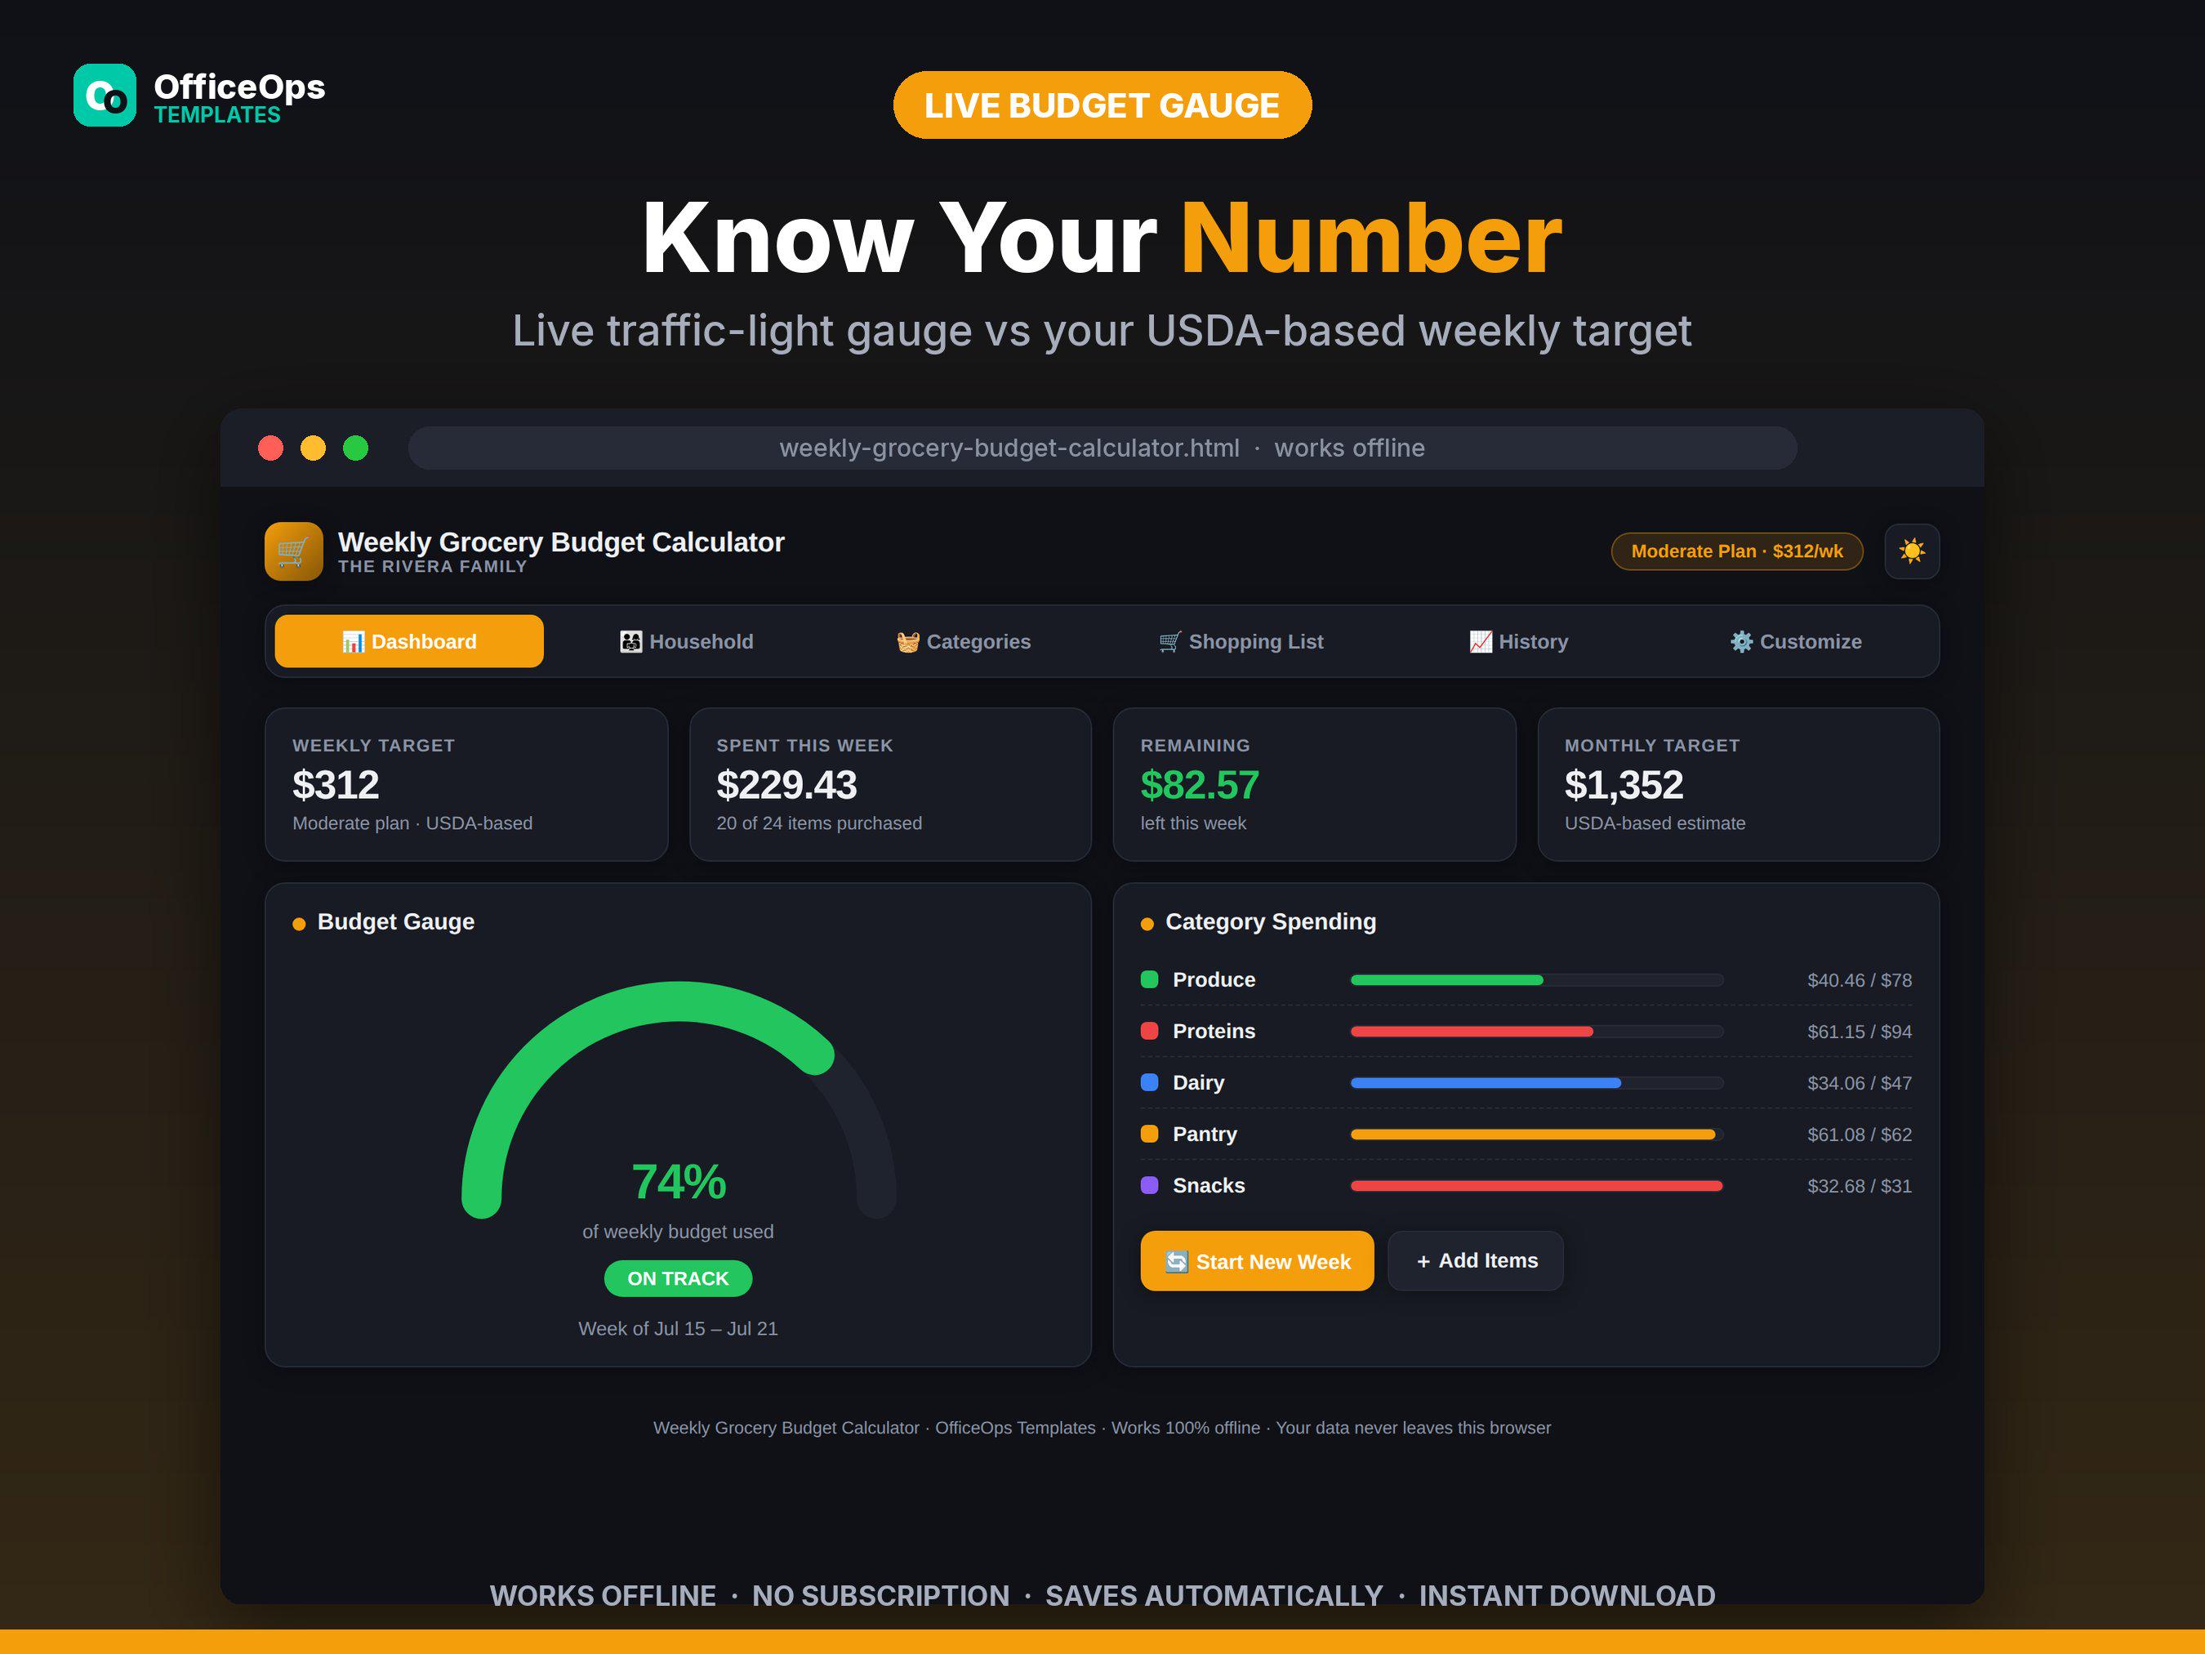Click the Start New Week button
Image resolution: width=2205 pixels, height=1654 pixels.
click(x=1257, y=1261)
